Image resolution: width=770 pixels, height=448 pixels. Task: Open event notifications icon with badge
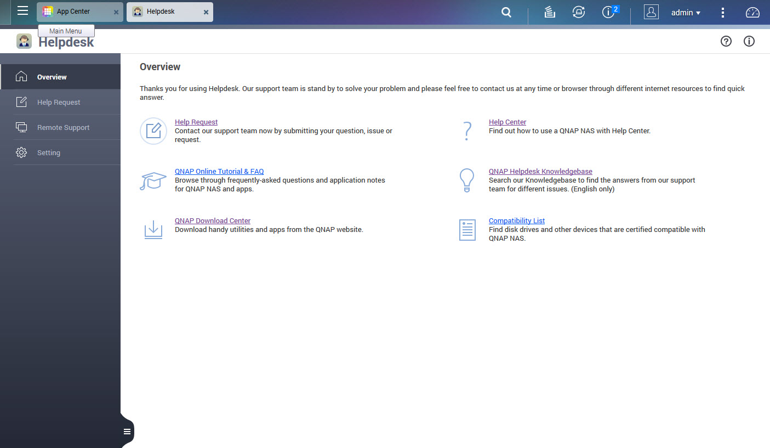(609, 12)
